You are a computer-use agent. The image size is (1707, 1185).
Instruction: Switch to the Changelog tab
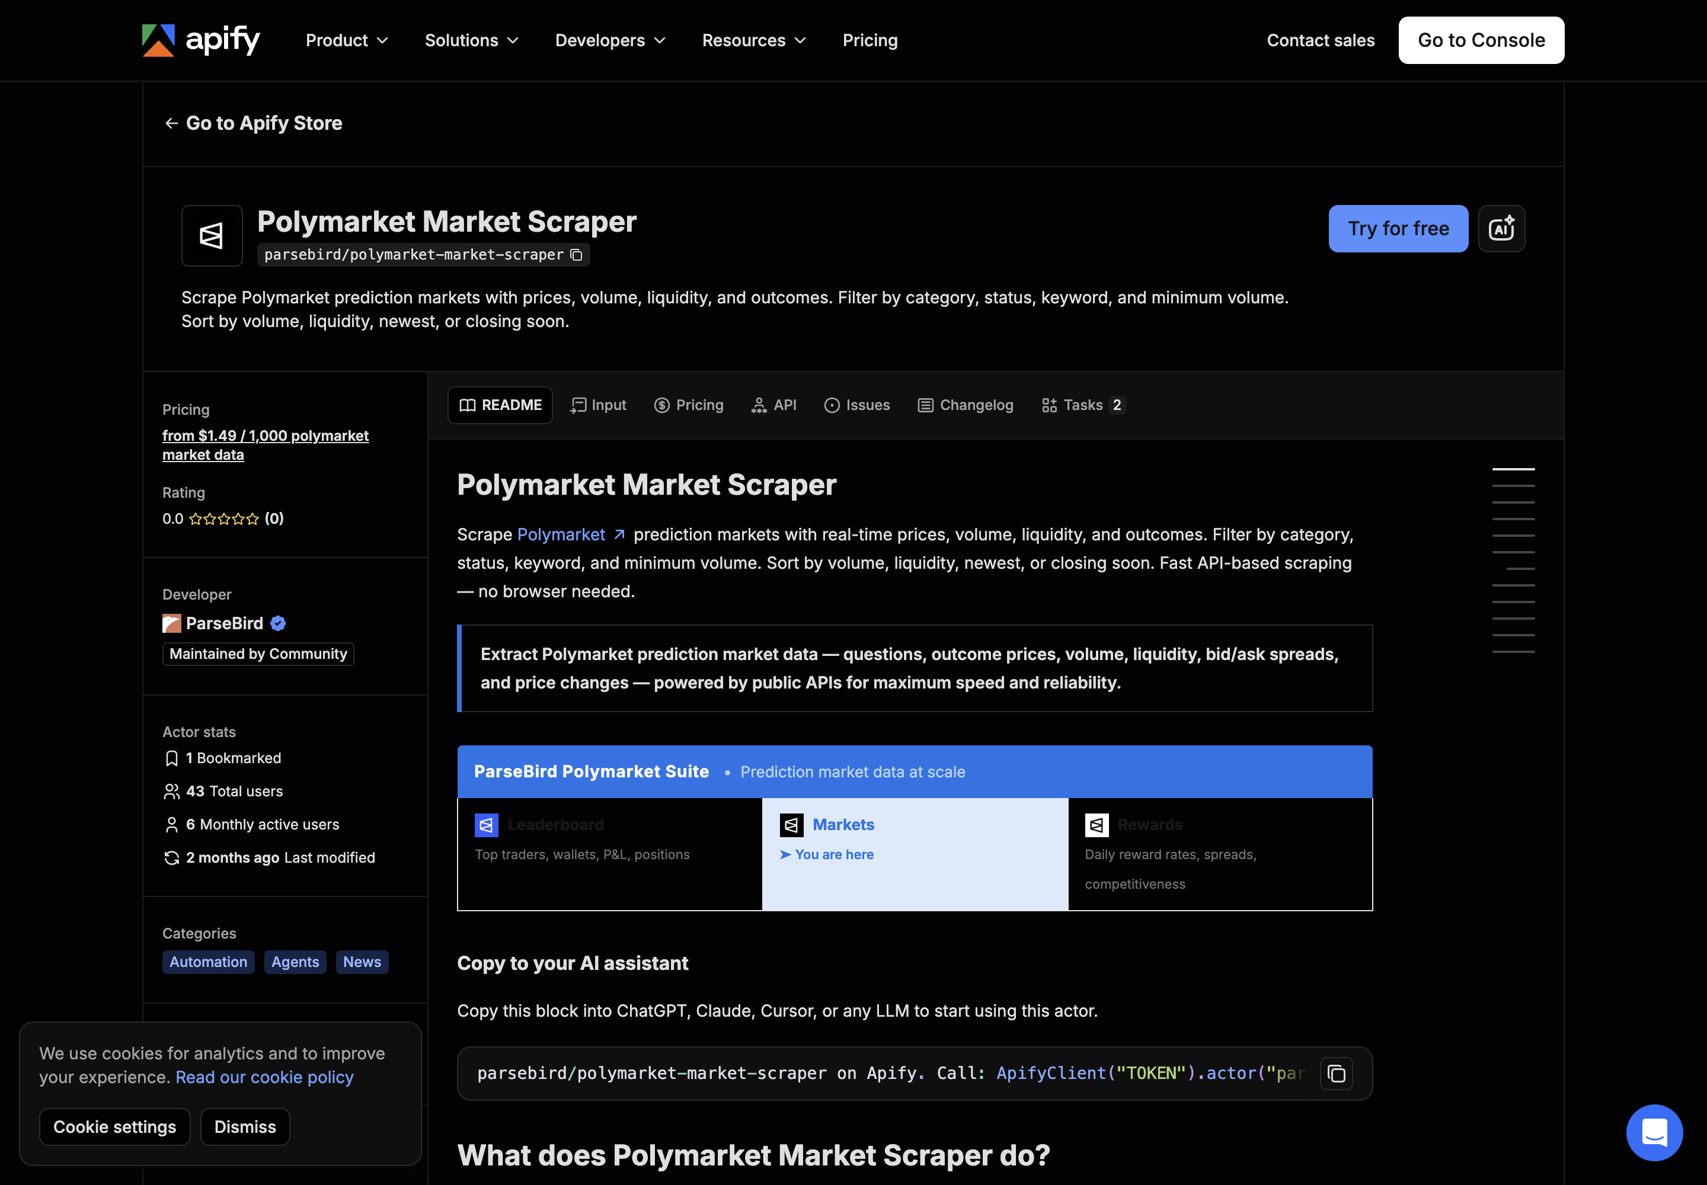tap(966, 405)
